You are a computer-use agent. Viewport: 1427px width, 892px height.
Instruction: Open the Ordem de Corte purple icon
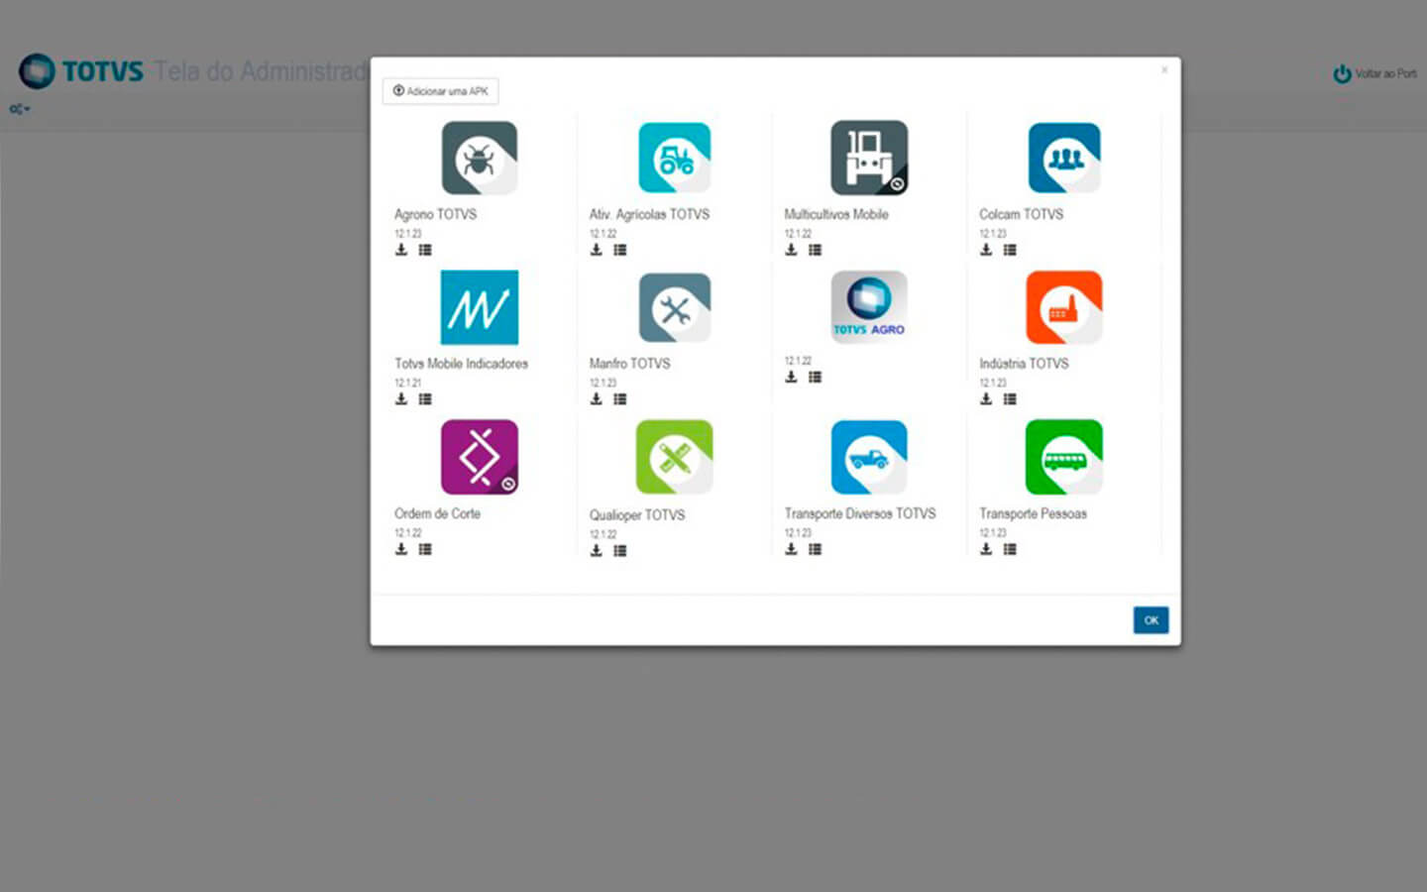(479, 457)
